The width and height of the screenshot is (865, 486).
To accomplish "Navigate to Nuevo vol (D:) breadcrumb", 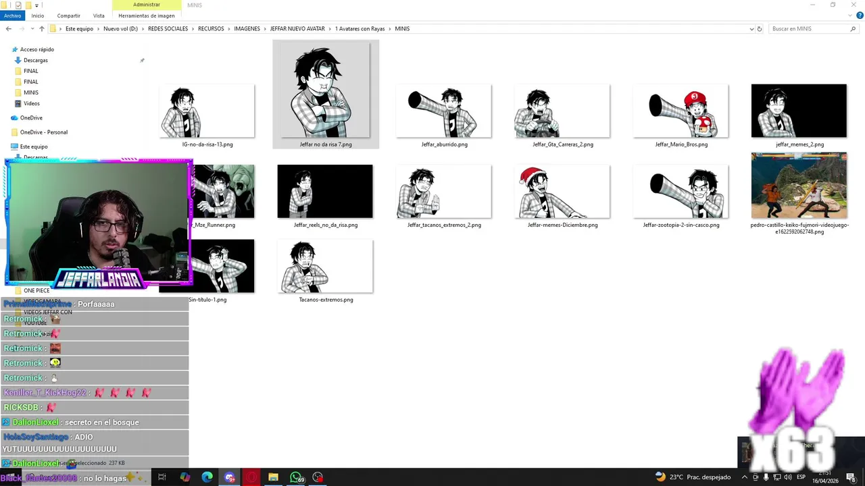I will pyautogui.click(x=120, y=29).
